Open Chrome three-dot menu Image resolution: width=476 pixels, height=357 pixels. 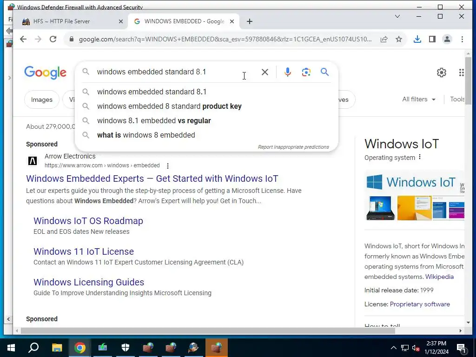tap(462, 39)
